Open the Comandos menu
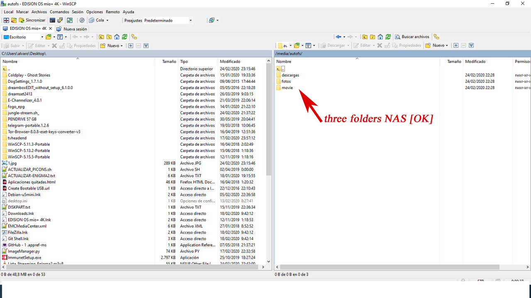531x298 pixels. [x=59, y=12]
